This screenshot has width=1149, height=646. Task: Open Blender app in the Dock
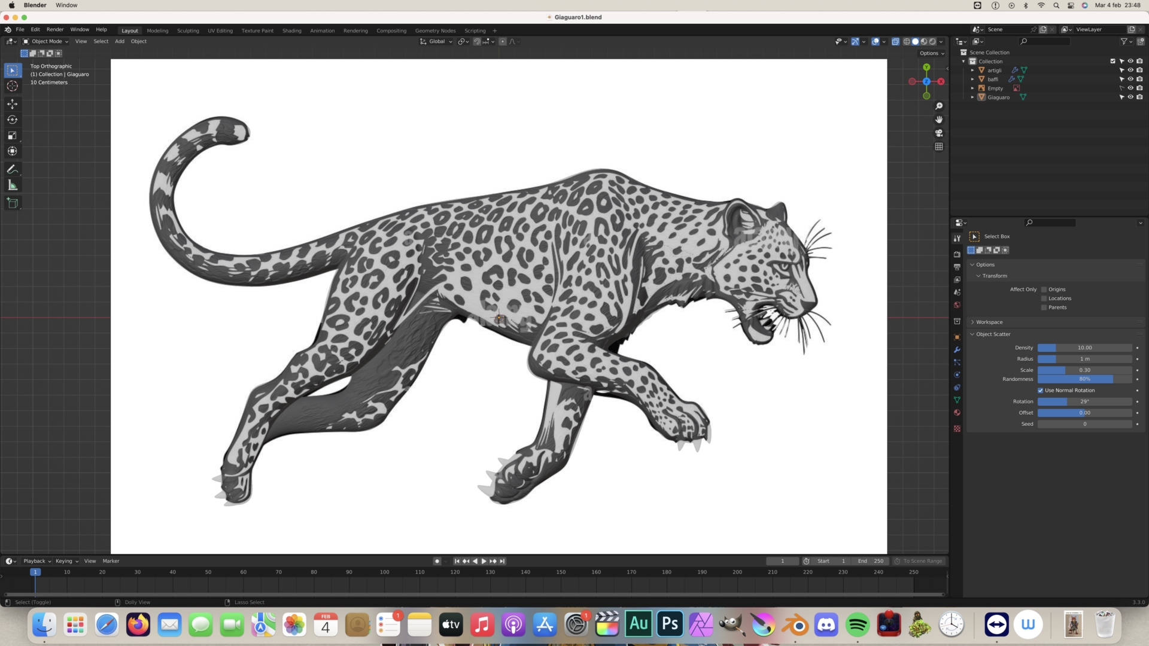[x=795, y=625]
